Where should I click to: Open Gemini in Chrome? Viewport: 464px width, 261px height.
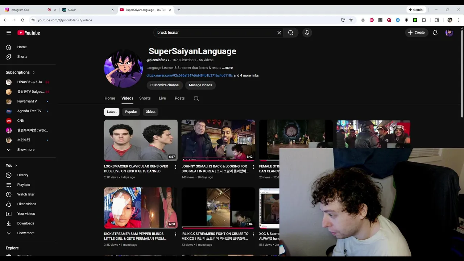click(x=416, y=10)
